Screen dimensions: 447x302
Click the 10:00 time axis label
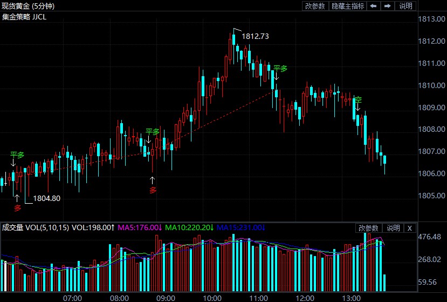212,298
